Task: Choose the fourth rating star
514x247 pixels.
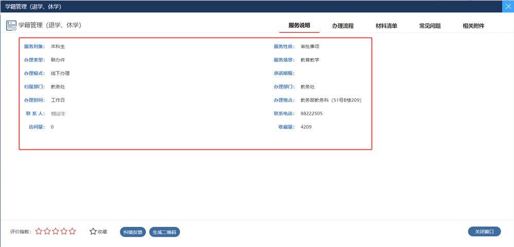Action: click(x=64, y=232)
